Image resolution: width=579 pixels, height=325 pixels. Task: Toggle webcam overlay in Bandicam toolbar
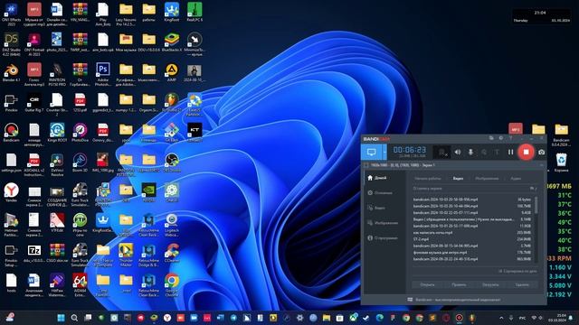441,153
